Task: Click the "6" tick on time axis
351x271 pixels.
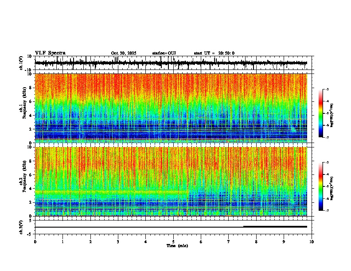Action: [201, 242]
